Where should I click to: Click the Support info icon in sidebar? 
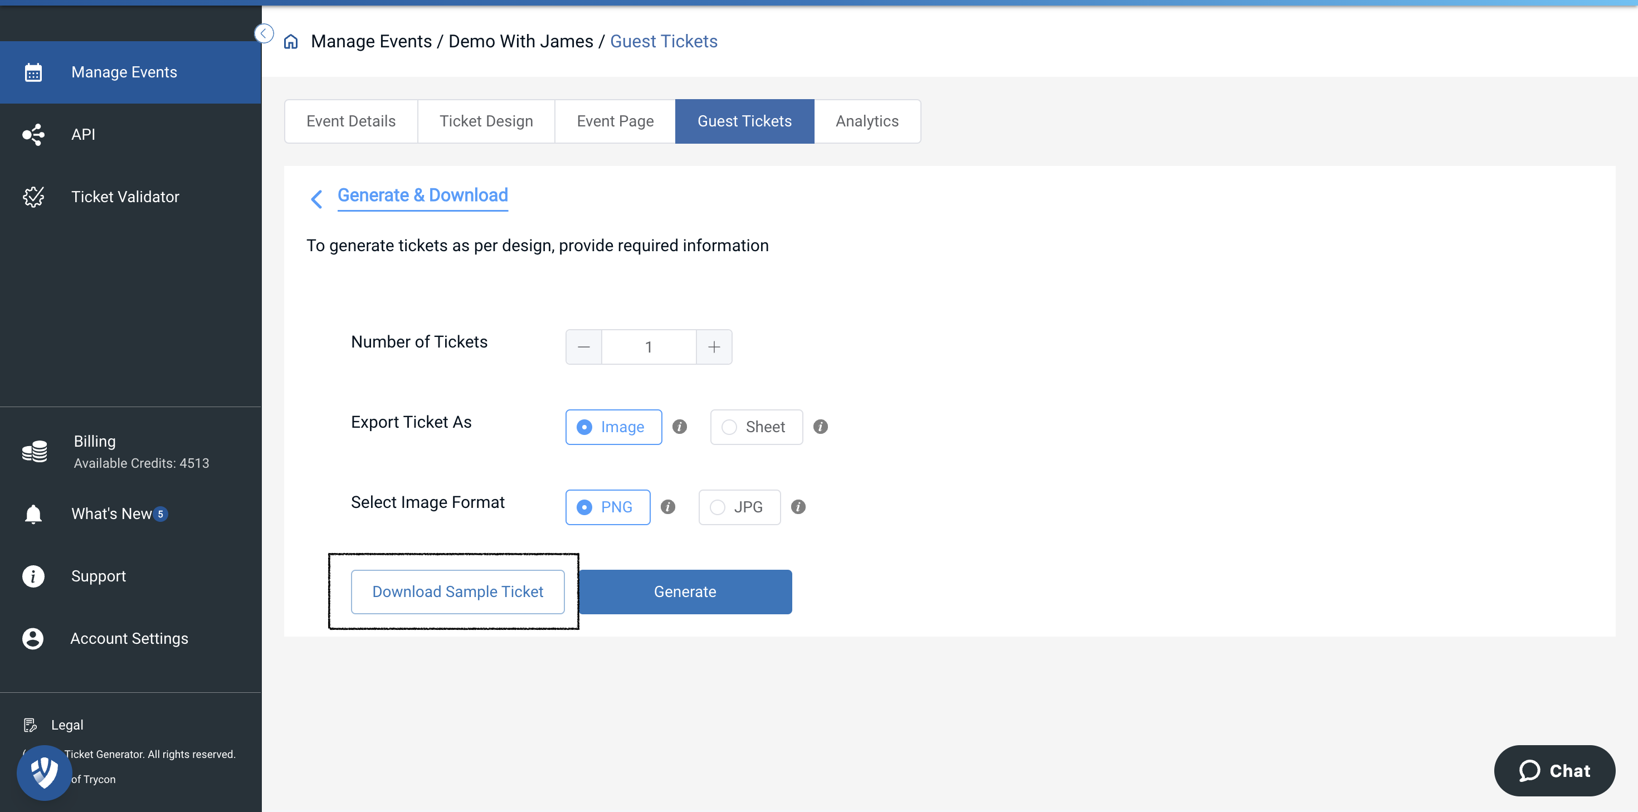pos(33,576)
